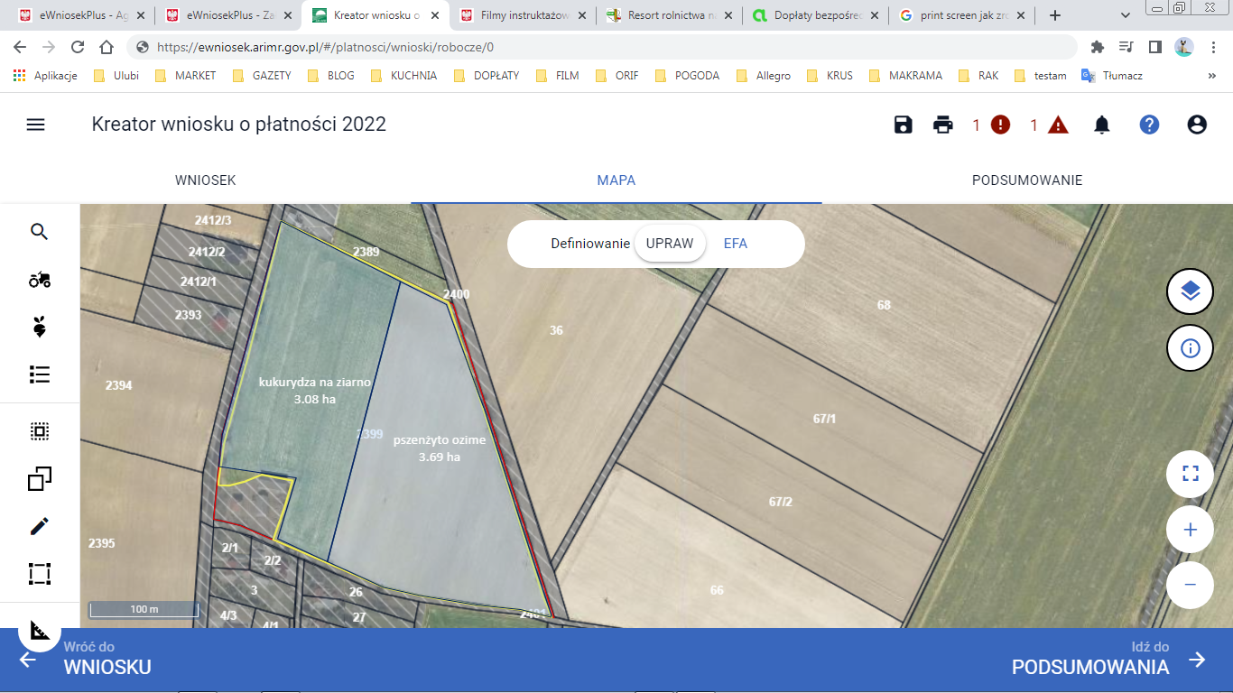This screenshot has height=693, width=1233.
Task: Open the user account profile icon
Action: 1197,125
